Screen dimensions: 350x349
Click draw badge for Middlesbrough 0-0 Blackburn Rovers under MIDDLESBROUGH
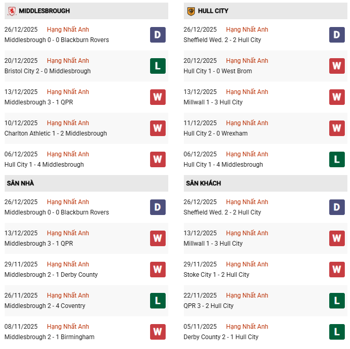(x=158, y=35)
